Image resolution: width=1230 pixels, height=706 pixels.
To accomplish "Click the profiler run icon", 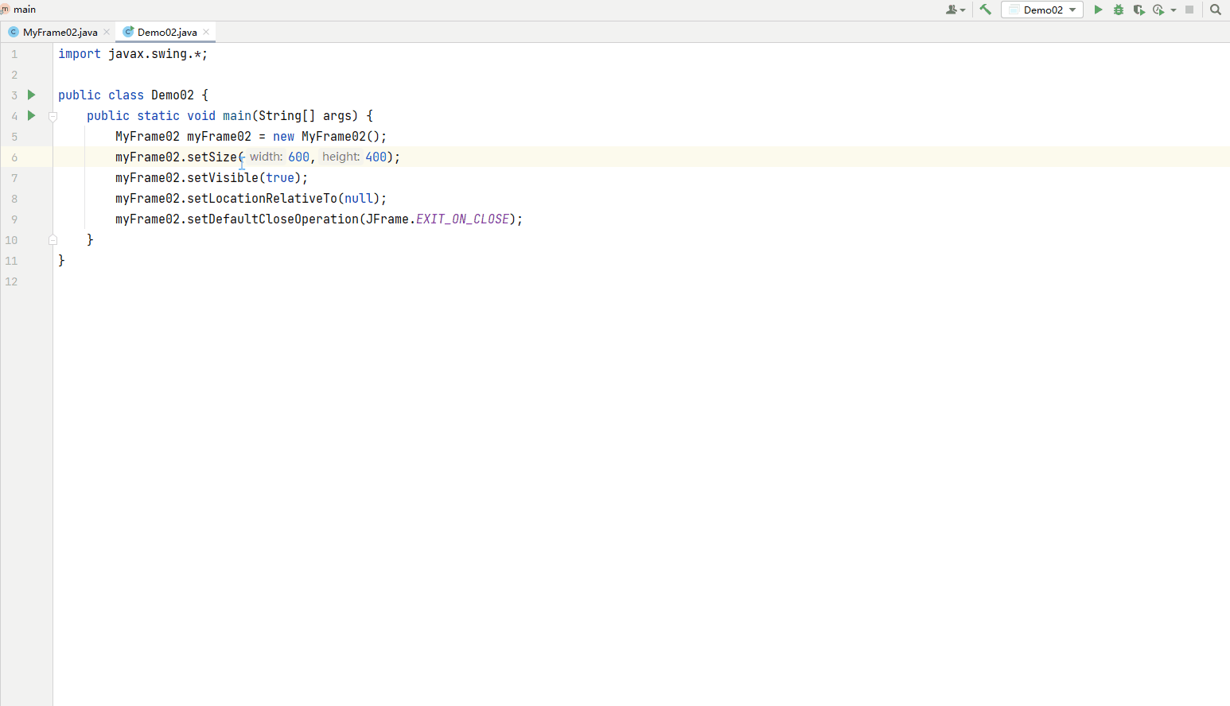I will coord(1158,10).
